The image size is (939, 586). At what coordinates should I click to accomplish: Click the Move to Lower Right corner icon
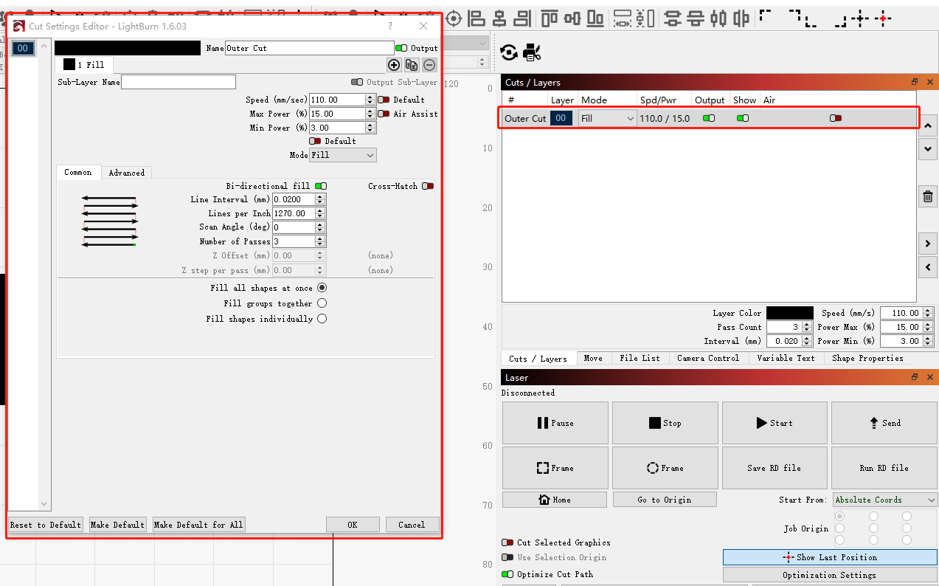[839, 21]
